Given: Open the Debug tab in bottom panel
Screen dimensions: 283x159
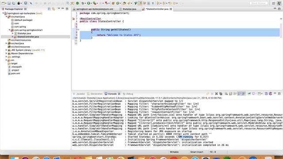Looking at the screenshot, I should [128, 94].
